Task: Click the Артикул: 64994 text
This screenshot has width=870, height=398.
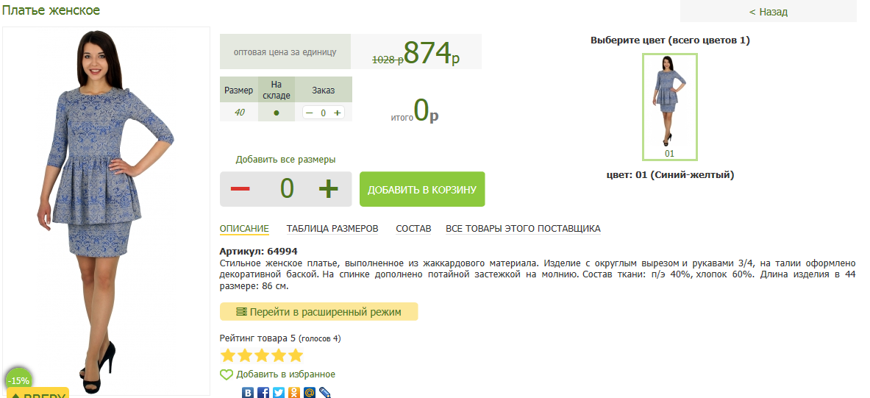Action: point(259,251)
